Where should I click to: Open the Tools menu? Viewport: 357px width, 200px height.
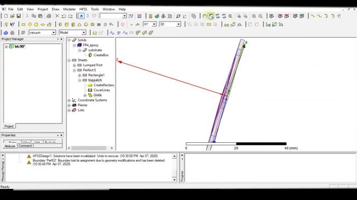point(95,9)
